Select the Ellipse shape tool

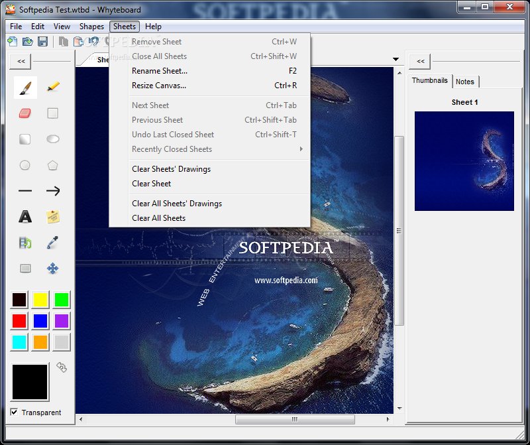[53, 139]
